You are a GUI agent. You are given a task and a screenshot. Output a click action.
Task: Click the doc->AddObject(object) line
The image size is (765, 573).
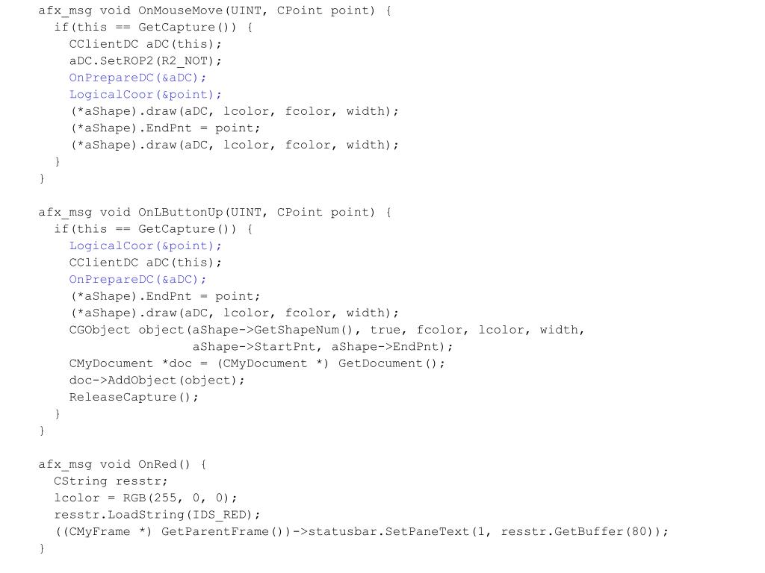157,380
